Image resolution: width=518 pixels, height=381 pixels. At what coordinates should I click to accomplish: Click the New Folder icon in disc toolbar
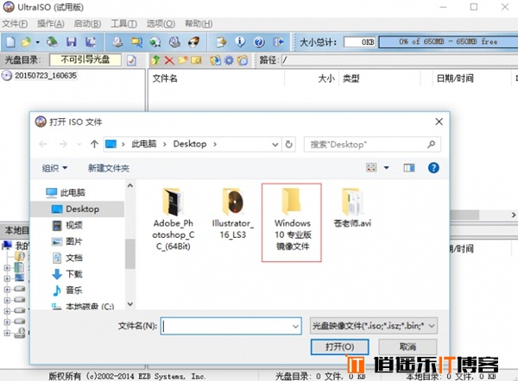(x=183, y=60)
